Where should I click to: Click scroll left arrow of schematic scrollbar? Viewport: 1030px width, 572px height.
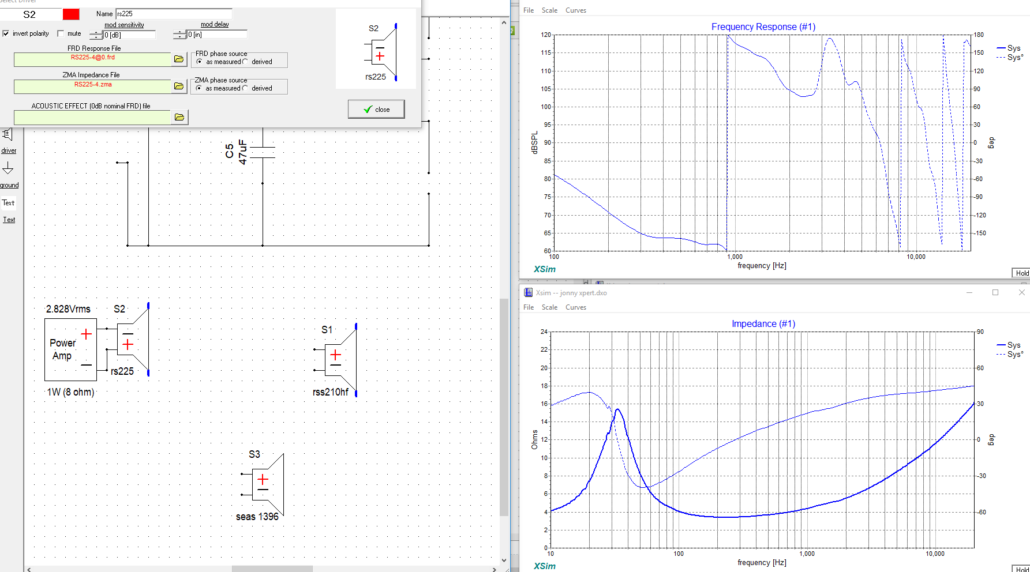tap(29, 569)
